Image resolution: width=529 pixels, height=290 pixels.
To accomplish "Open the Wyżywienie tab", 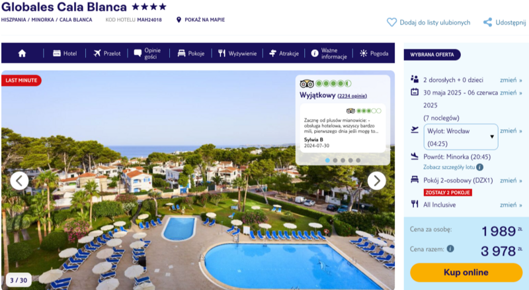I will pyautogui.click(x=237, y=53).
